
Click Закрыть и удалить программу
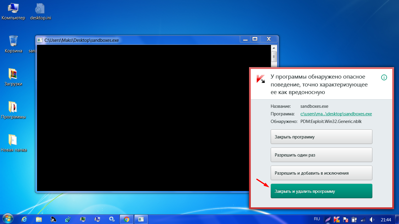pos(322,191)
